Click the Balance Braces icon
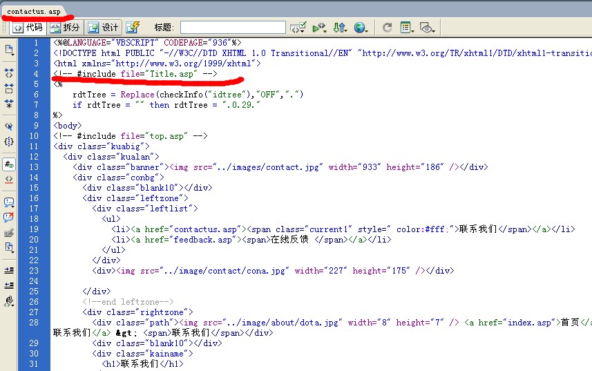 pos(9,142)
